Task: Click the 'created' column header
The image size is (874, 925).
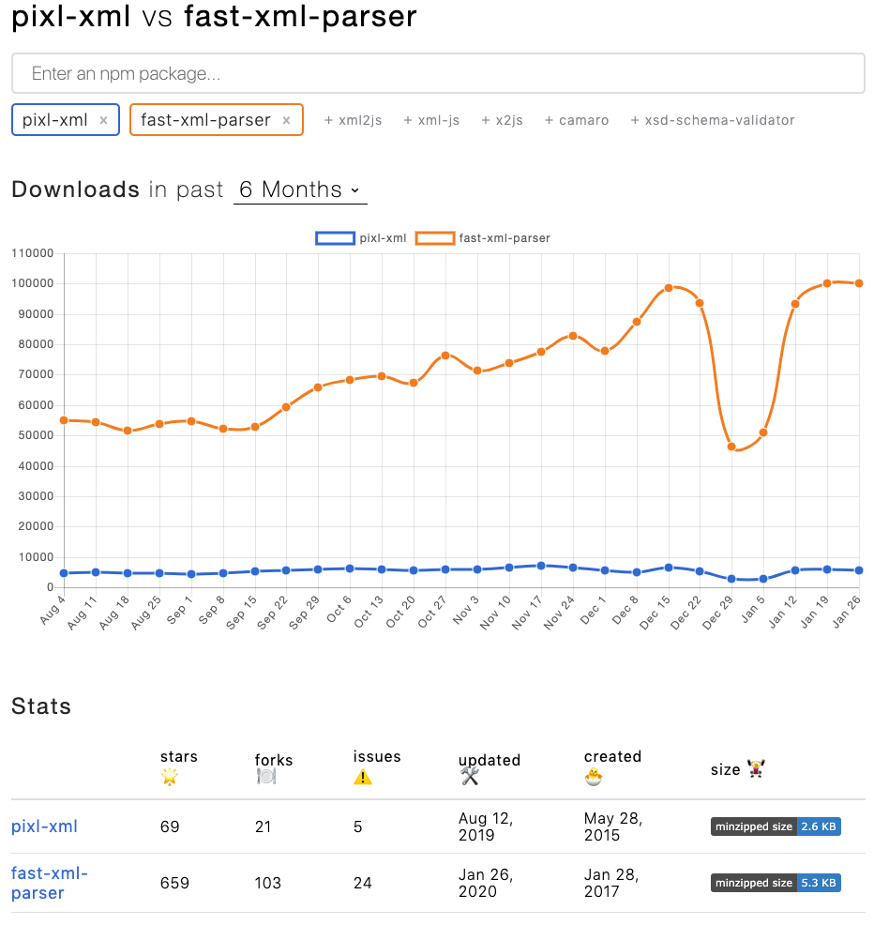Action: click(x=612, y=757)
